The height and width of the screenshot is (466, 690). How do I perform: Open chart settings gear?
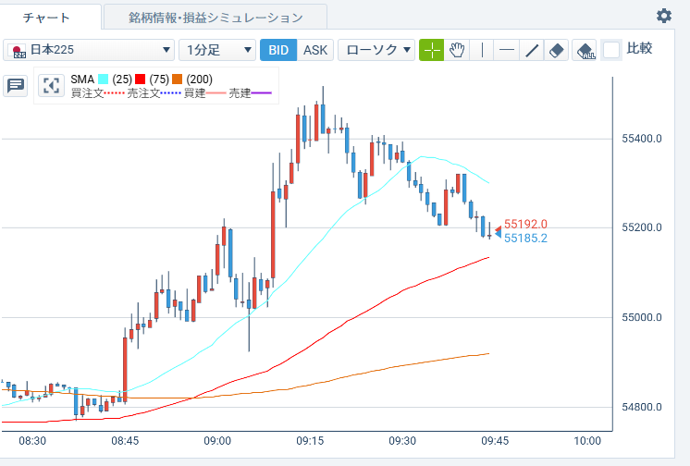(x=664, y=16)
